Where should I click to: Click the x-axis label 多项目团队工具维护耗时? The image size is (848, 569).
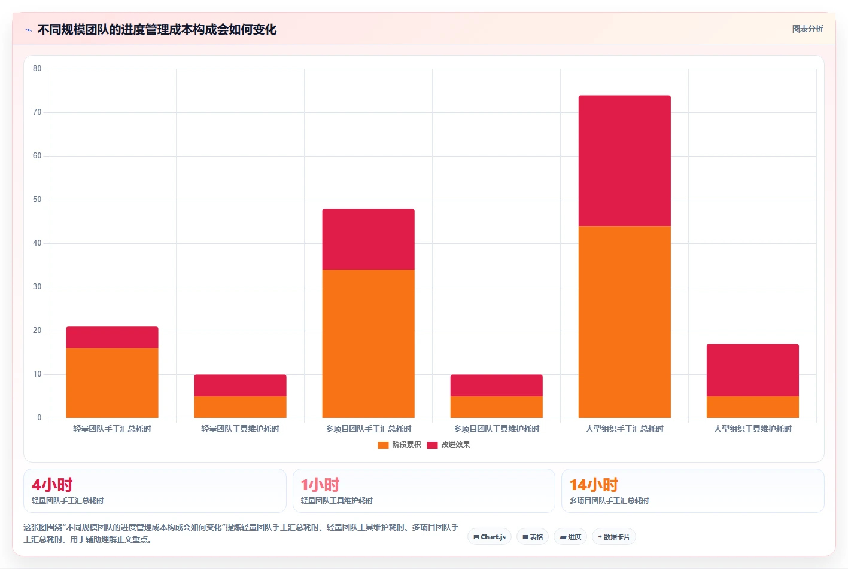tap(496, 429)
